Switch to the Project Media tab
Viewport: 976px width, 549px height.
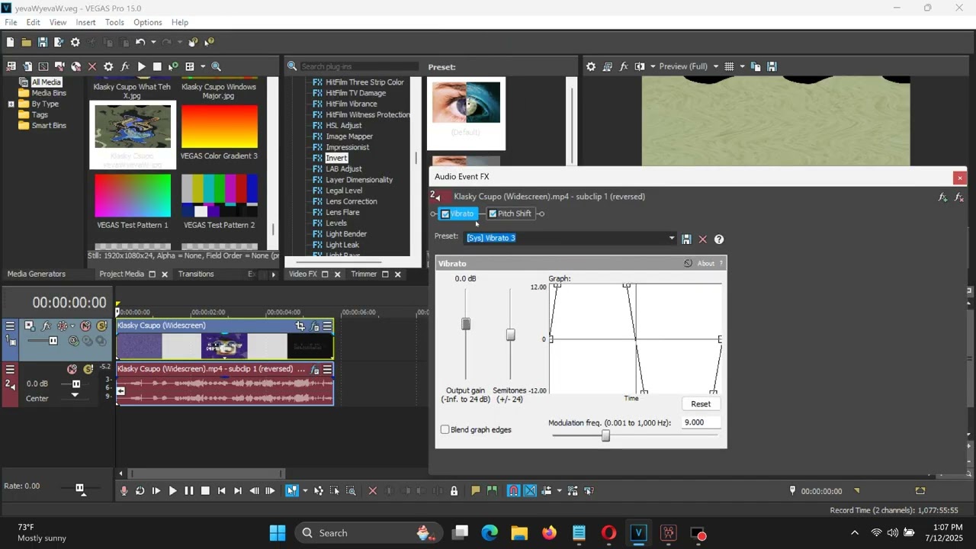coord(121,274)
